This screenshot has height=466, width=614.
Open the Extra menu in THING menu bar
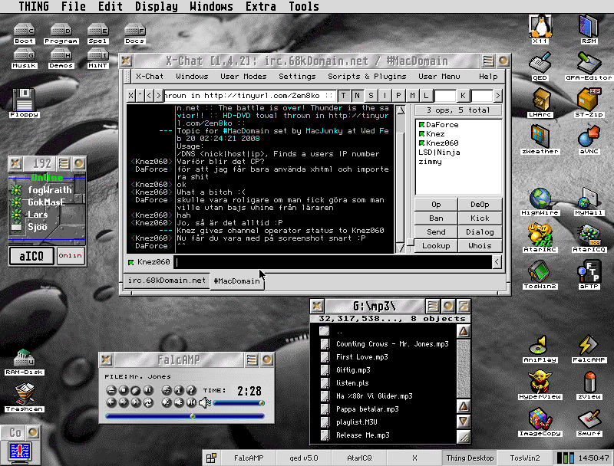(x=260, y=6)
